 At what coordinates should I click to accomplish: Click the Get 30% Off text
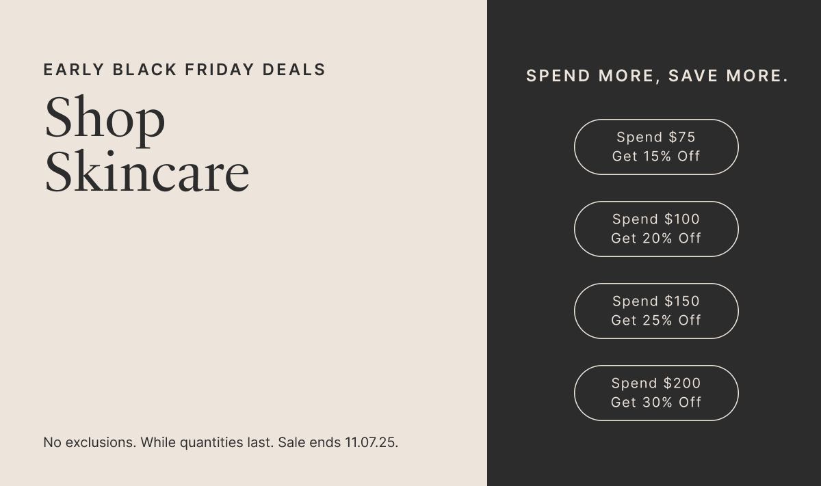tap(656, 403)
